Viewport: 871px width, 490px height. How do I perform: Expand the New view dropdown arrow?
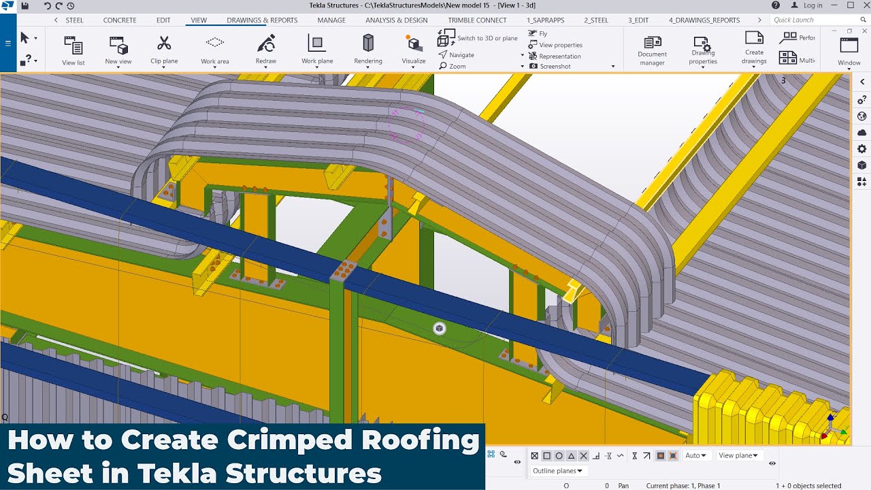[x=118, y=68]
